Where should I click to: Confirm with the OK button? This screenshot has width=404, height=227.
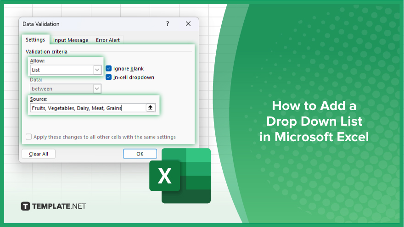[140, 154]
